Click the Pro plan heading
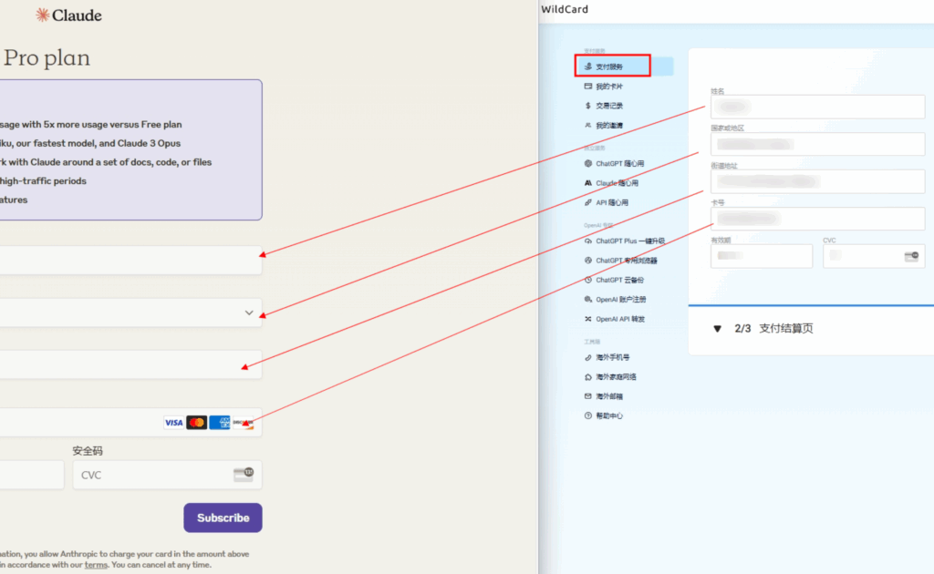Viewport: 934px width, 574px height. pyautogui.click(x=47, y=58)
